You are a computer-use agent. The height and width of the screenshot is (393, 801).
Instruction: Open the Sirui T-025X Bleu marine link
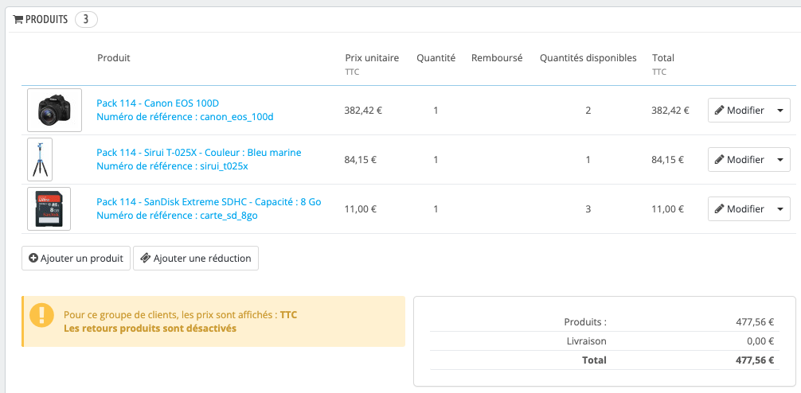point(199,153)
